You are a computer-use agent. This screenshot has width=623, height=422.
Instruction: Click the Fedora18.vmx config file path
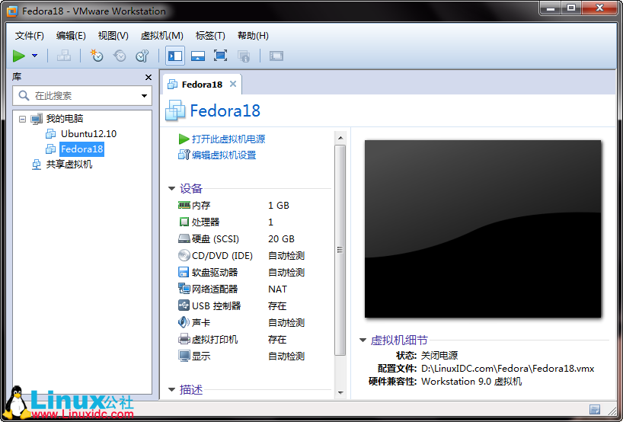[x=508, y=369]
